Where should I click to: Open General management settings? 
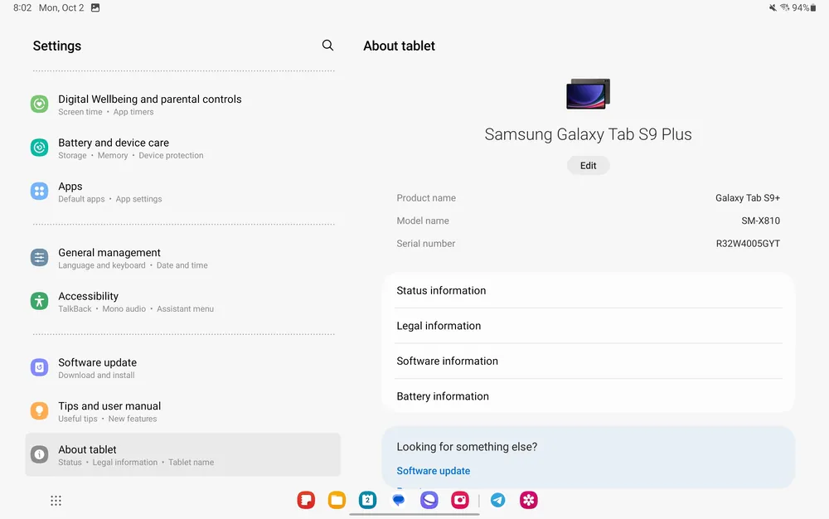(183, 258)
